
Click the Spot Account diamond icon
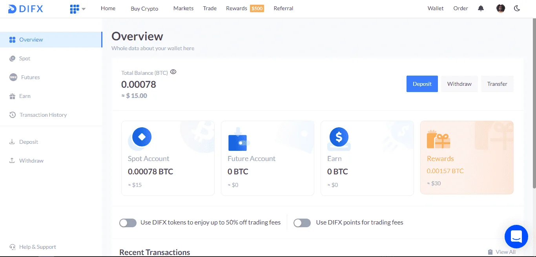point(142,137)
